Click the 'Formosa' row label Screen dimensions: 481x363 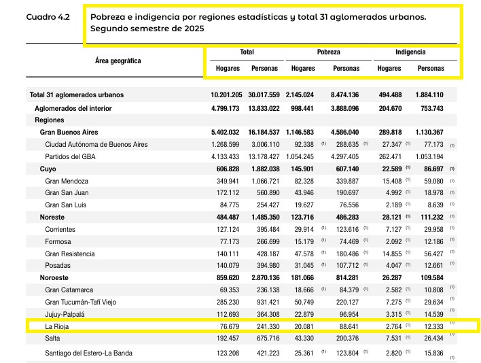point(58,241)
